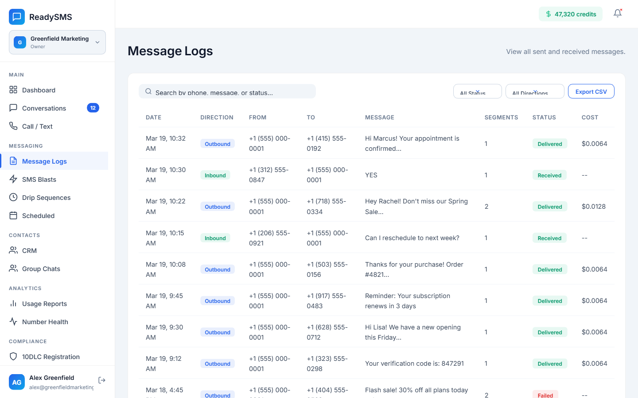Click the search magnifier icon
The height and width of the screenshot is (398, 638).
coord(149,91)
